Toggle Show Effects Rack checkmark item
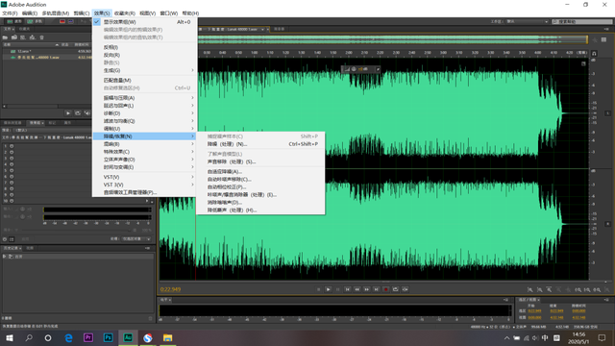Screen dimensions: 615x346 [144, 22]
